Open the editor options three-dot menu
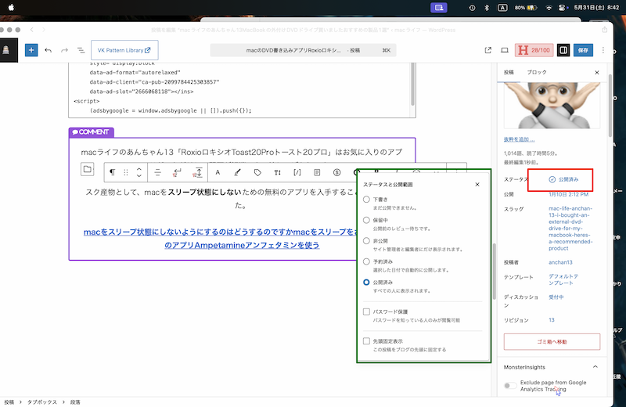 [x=603, y=50]
